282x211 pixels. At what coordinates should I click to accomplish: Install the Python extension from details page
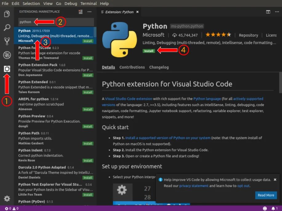[149, 51]
